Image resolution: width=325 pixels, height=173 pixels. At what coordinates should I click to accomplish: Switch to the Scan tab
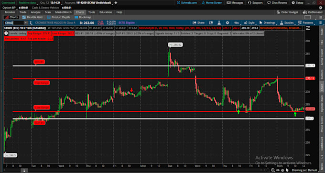point(48,12)
